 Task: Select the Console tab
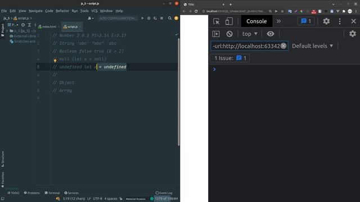pos(256,21)
